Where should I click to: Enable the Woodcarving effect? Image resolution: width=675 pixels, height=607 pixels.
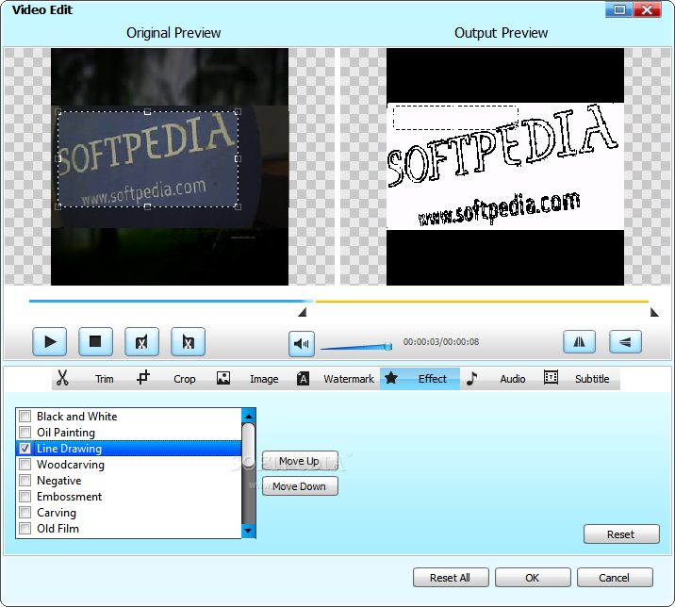[x=25, y=465]
